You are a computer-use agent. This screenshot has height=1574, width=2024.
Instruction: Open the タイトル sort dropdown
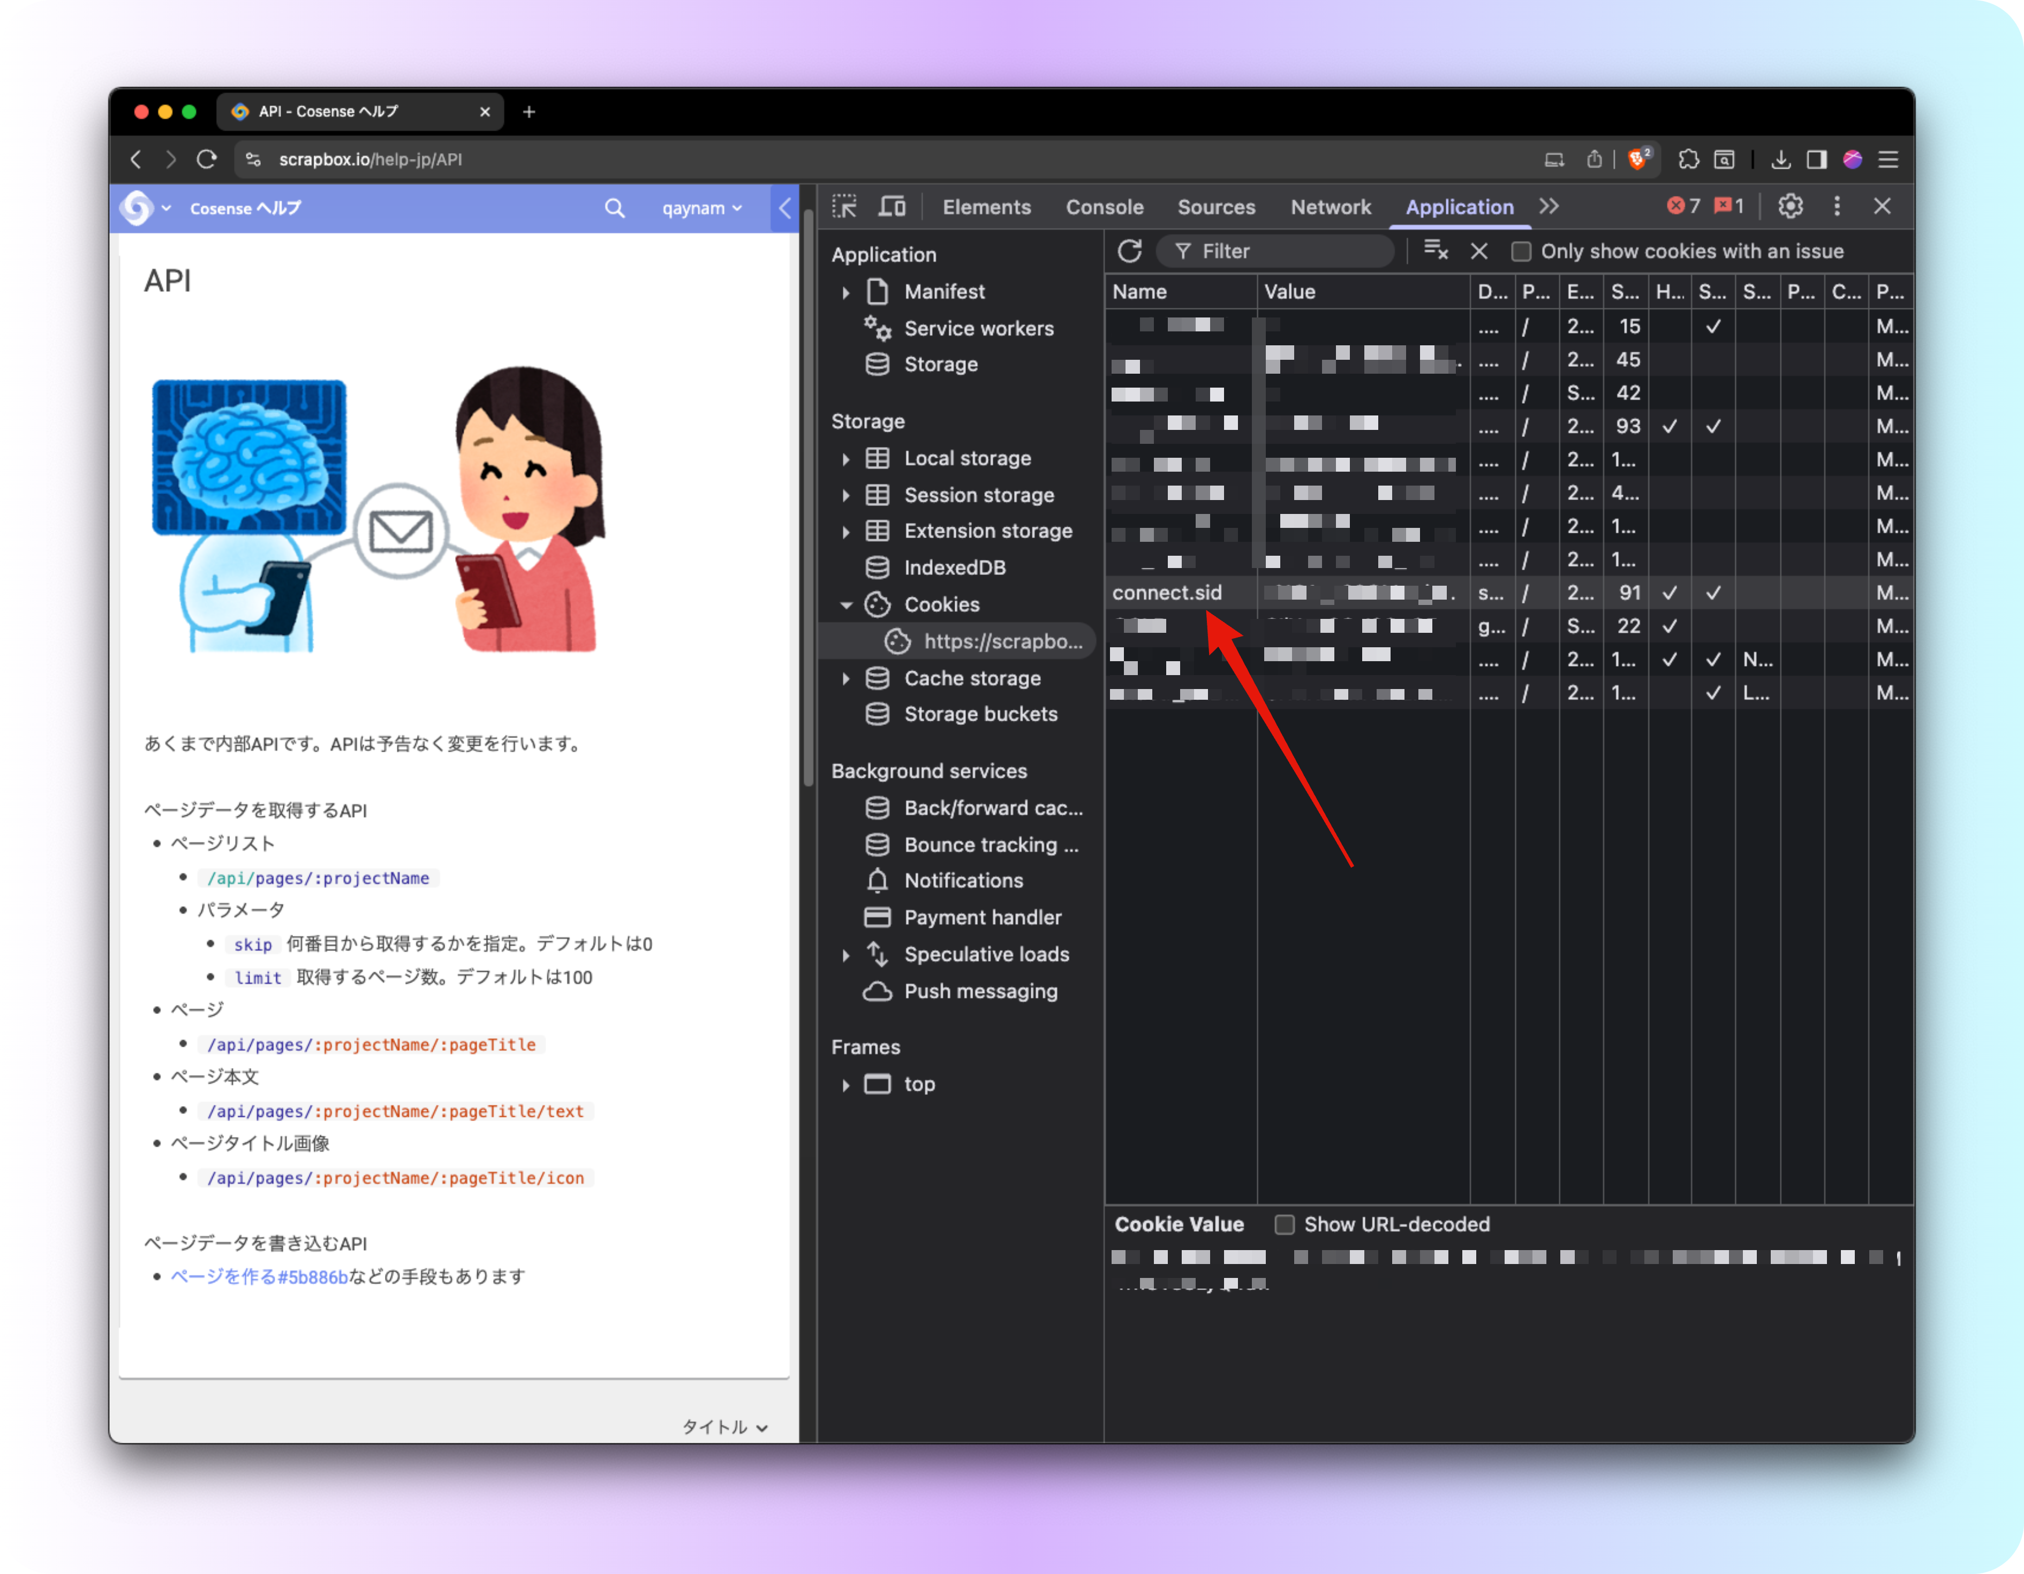point(724,1427)
